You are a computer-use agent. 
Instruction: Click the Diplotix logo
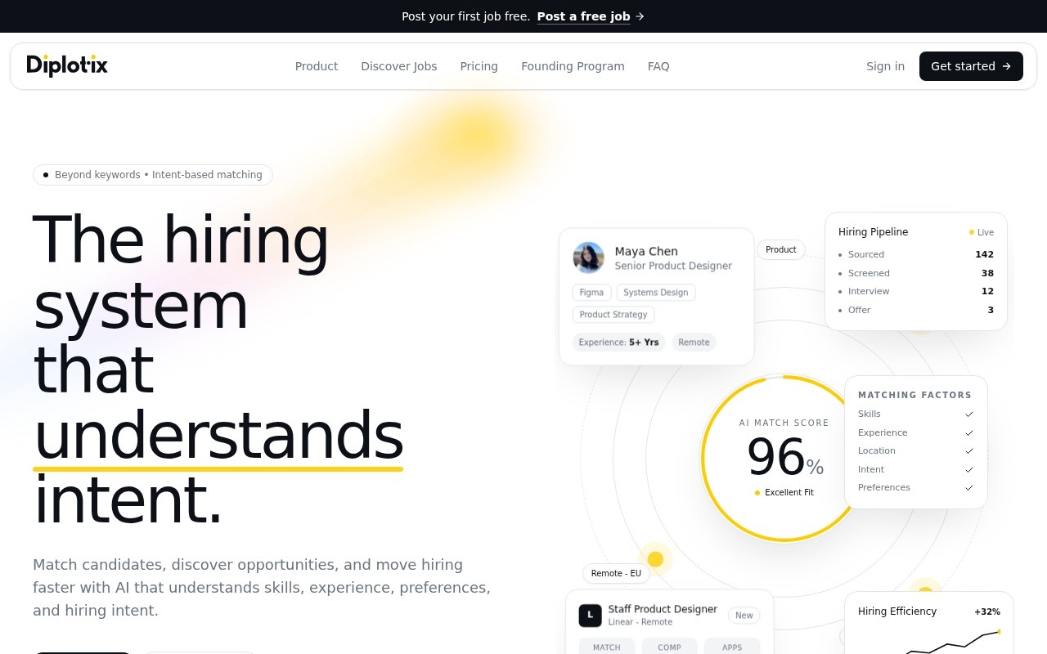point(67,65)
